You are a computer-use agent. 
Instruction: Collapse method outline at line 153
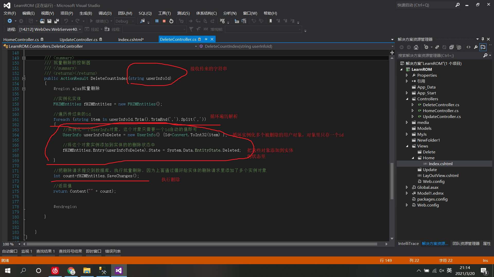coord(24,78)
